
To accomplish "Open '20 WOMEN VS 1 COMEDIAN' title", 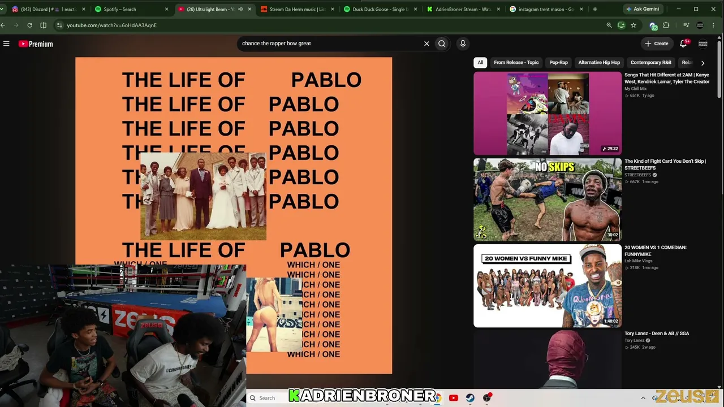I will pyautogui.click(x=656, y=250).
